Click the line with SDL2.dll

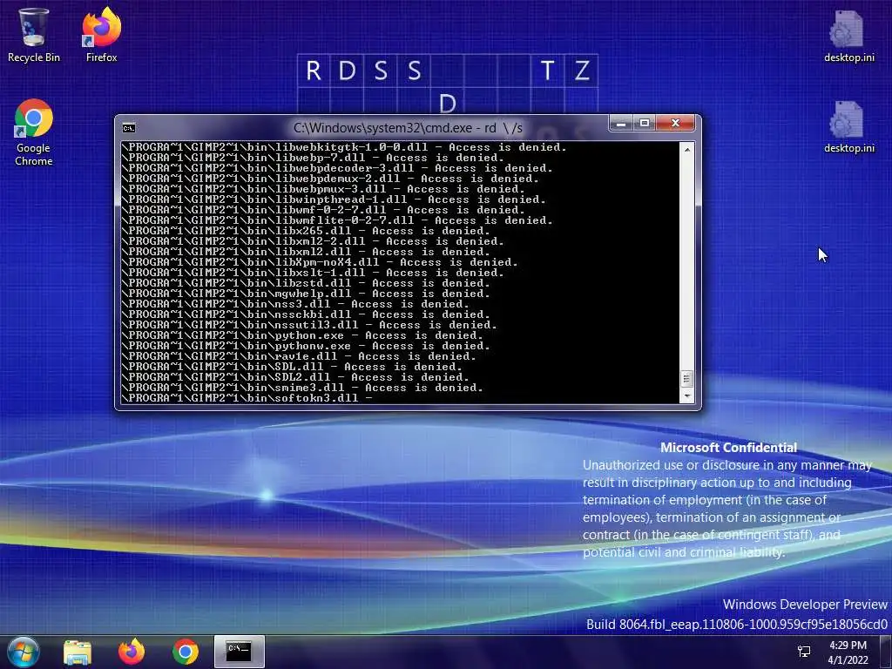(x=296, y=377)
